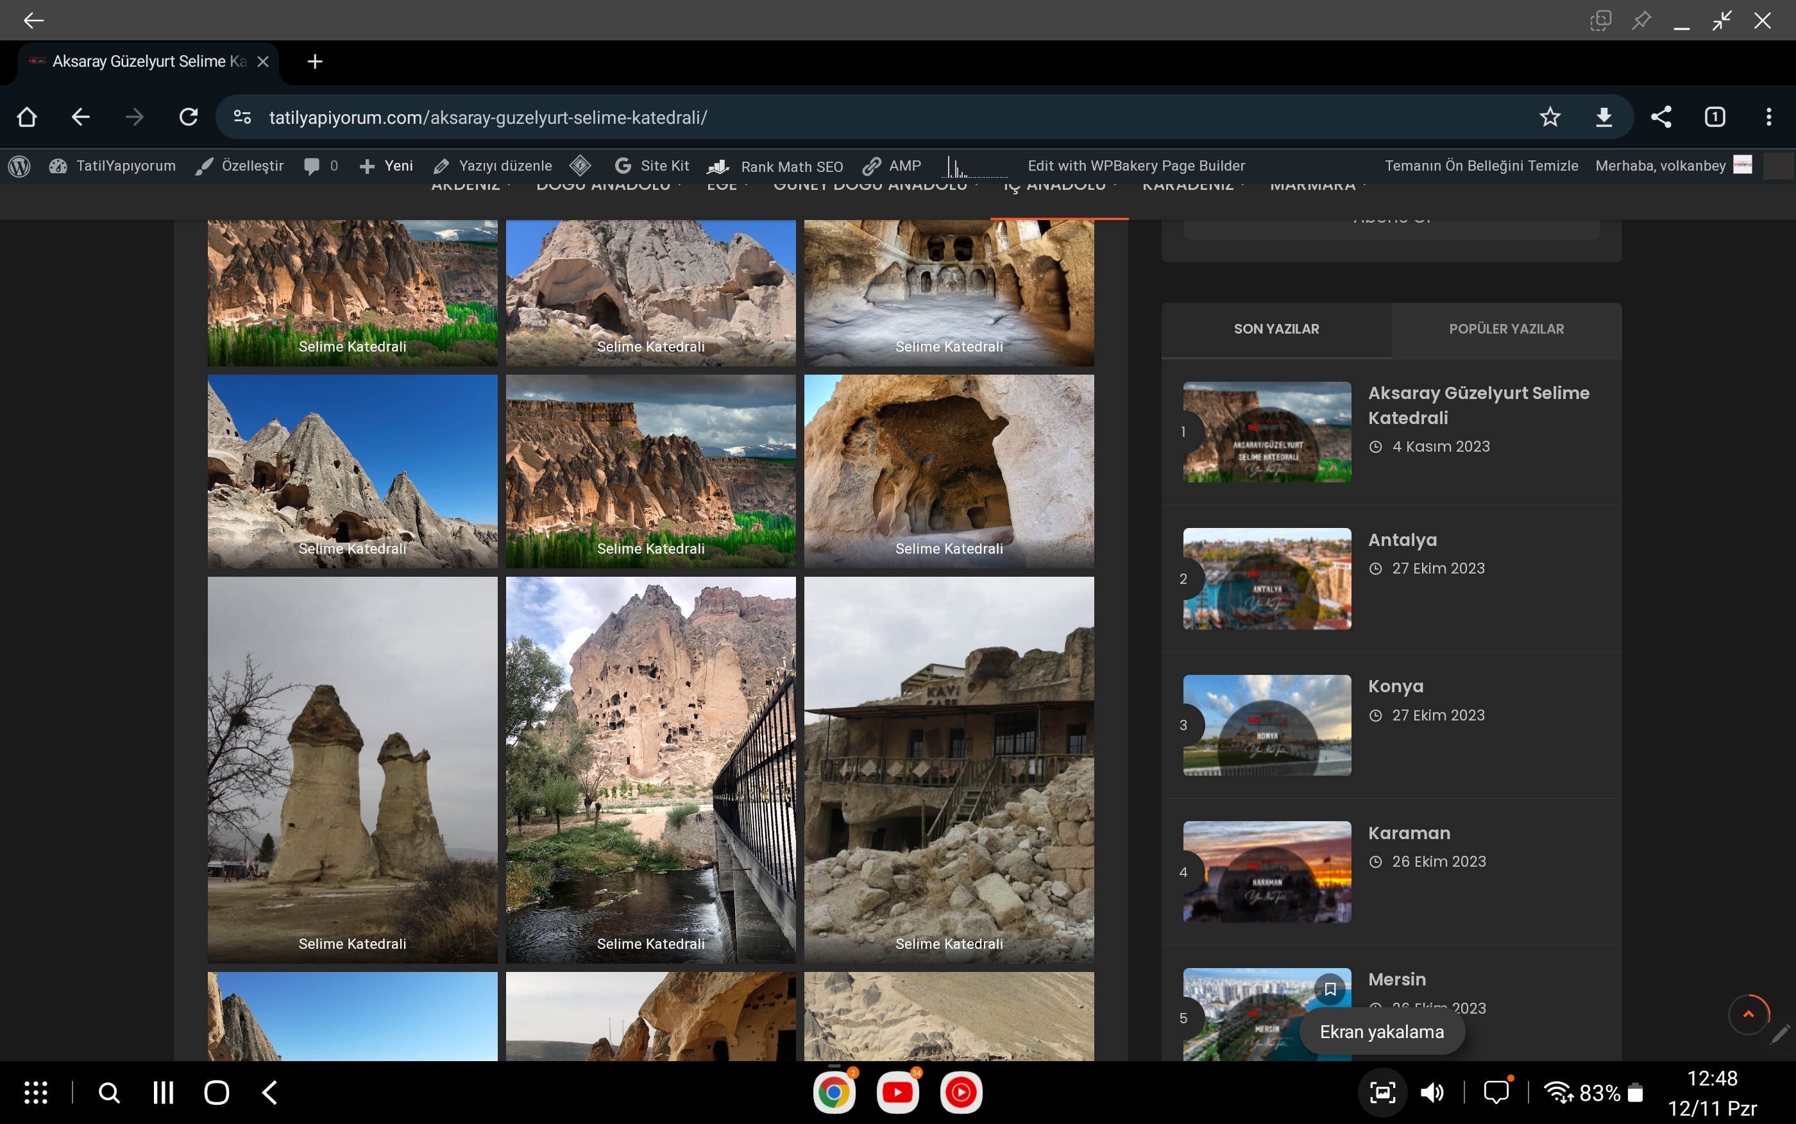Viewport: 1796px width, 1124px height.
Task: Click Yazıyı düzenle to edit post
Action: [x=493, y=166]
